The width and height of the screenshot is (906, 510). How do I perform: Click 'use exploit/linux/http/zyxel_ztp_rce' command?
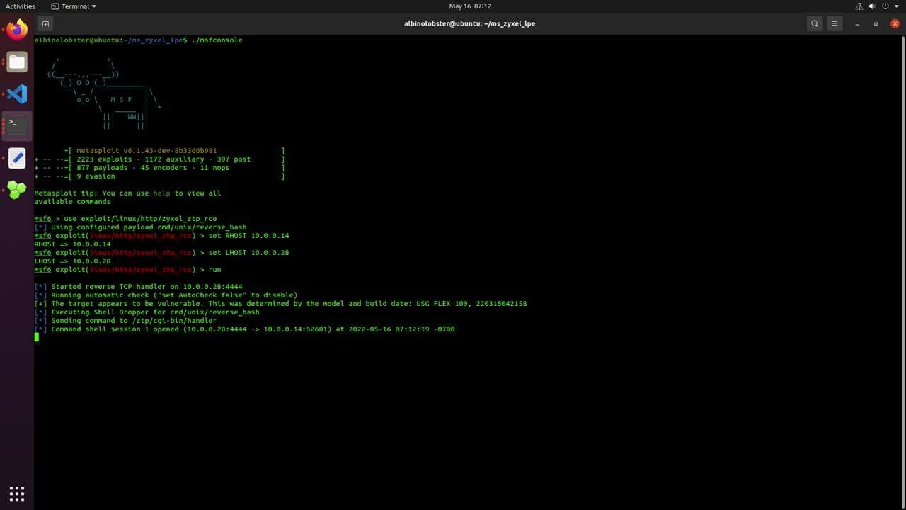[x=140, y=219]
